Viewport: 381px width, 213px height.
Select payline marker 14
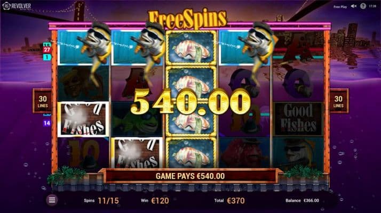tap(46, 123)
